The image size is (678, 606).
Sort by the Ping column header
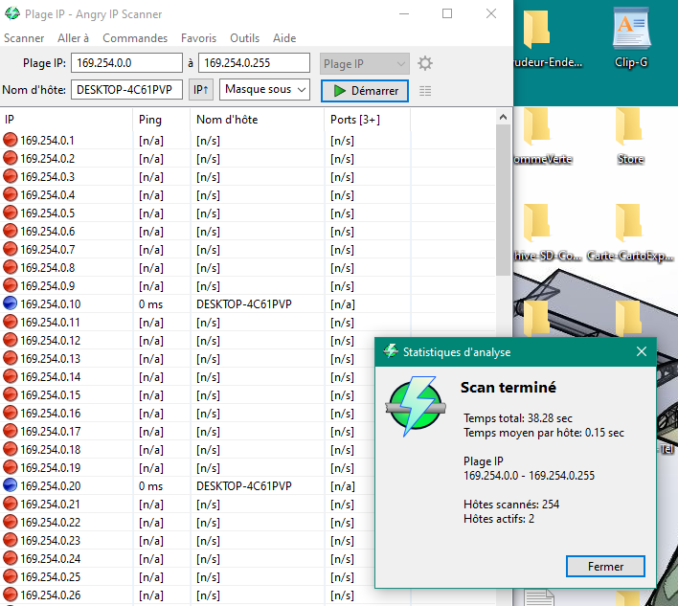161,120
